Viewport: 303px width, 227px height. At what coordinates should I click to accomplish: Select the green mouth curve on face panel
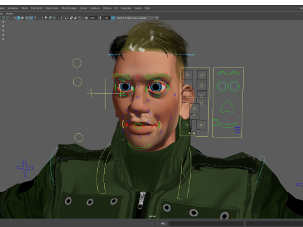[x=227, y=124]
